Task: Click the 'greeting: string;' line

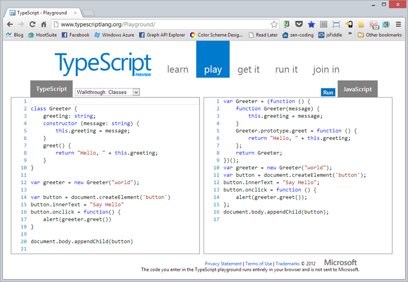Action: coord(69,116)
